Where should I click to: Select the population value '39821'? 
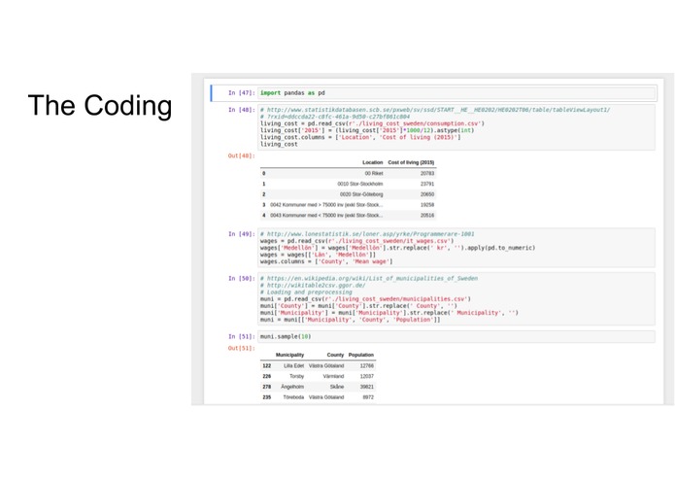367,387
